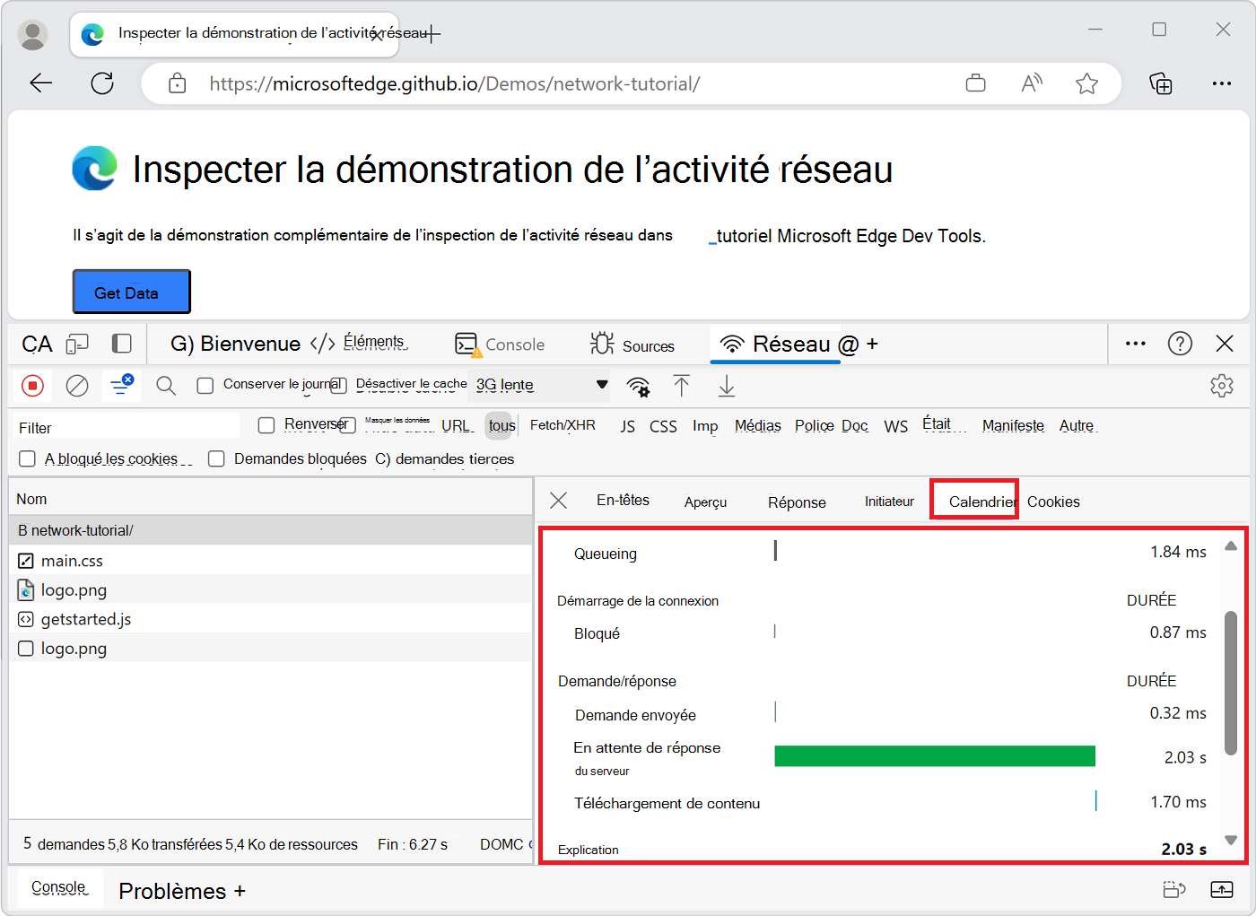Screen dimensions: 1256x916
Task: Open network search magnifier
Action: point(166,386)
